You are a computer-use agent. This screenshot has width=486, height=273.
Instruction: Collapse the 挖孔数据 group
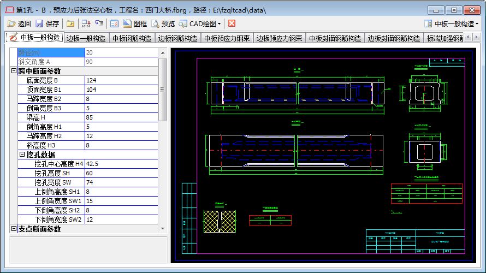22,155
